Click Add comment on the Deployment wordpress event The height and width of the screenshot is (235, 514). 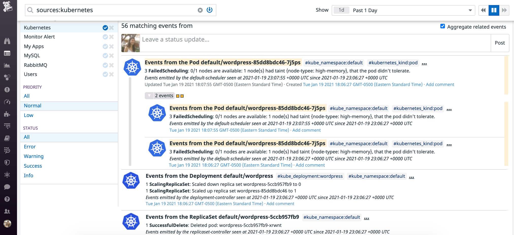[x=280, y=203]
